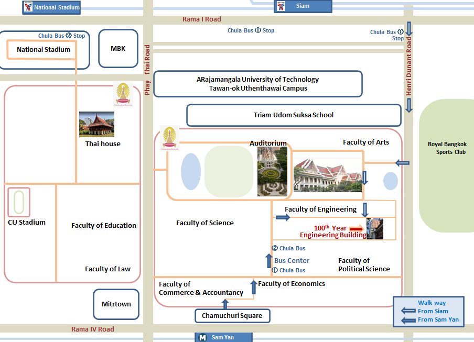Viewport: 474px width, 342px height.
Task: Click the 'Thai house' caption
Action: point(103,144)
